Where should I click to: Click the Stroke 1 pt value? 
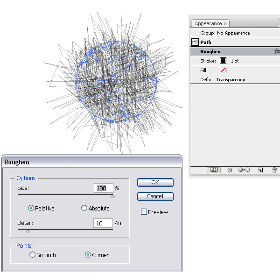pyautogui.click(x=235, y=61)
